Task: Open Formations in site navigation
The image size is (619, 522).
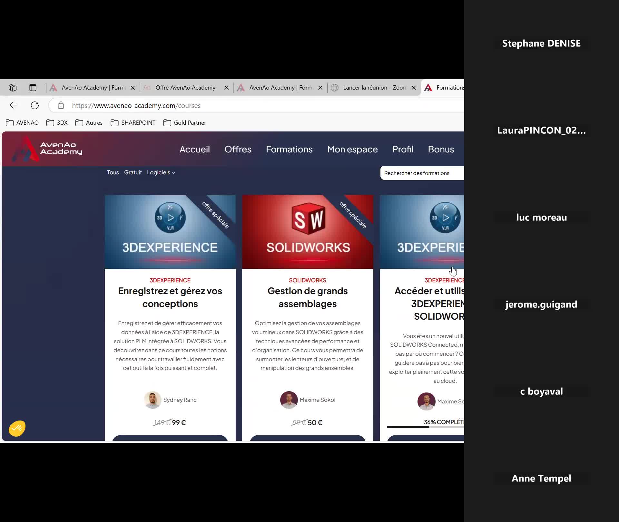Action: [x=289, y=149]
